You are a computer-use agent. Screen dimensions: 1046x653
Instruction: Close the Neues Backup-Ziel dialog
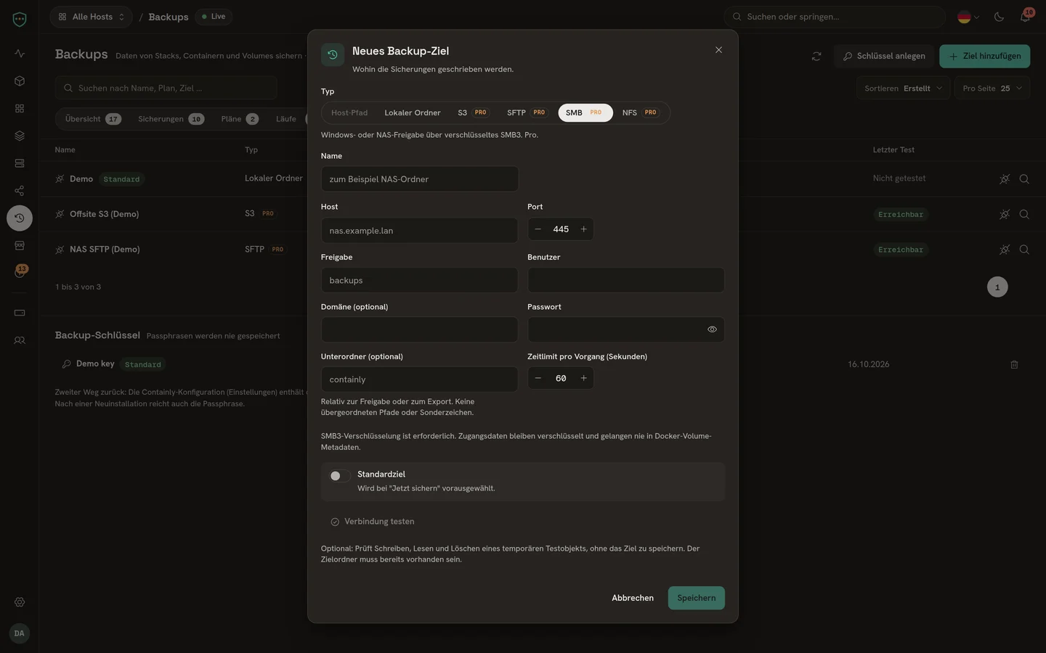(x=718, y=50)
